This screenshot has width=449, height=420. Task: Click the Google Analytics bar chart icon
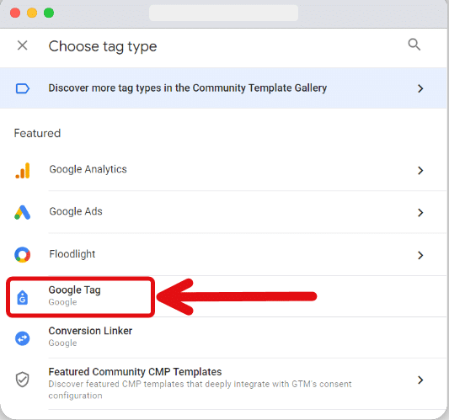click(x=23, y=171)
